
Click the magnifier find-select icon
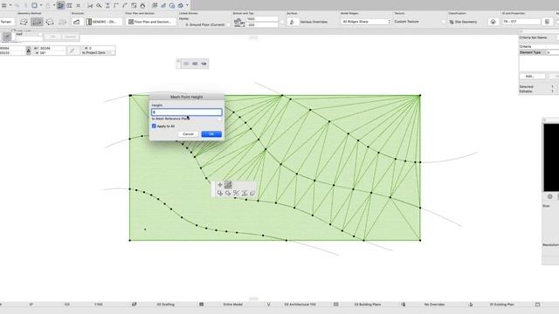pos(99,5)
